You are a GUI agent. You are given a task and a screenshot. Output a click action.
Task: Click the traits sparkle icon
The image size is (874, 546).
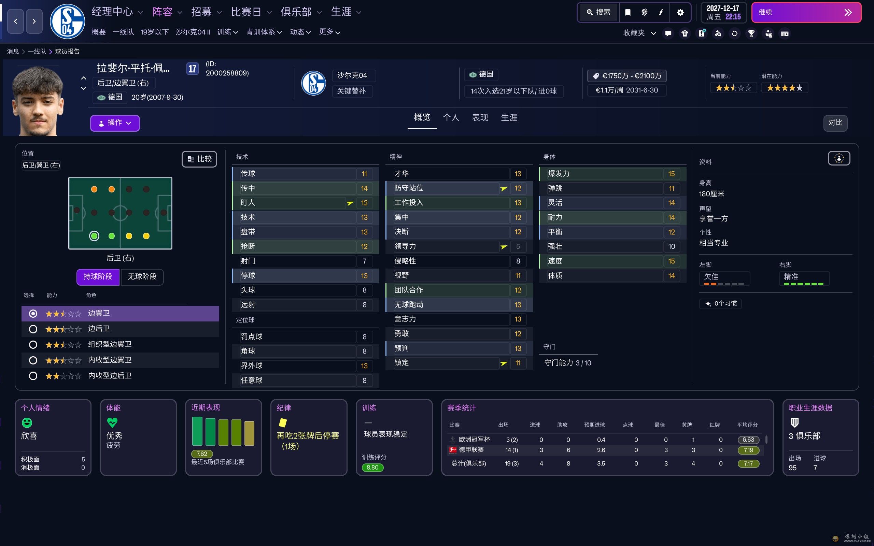(708, 304)
